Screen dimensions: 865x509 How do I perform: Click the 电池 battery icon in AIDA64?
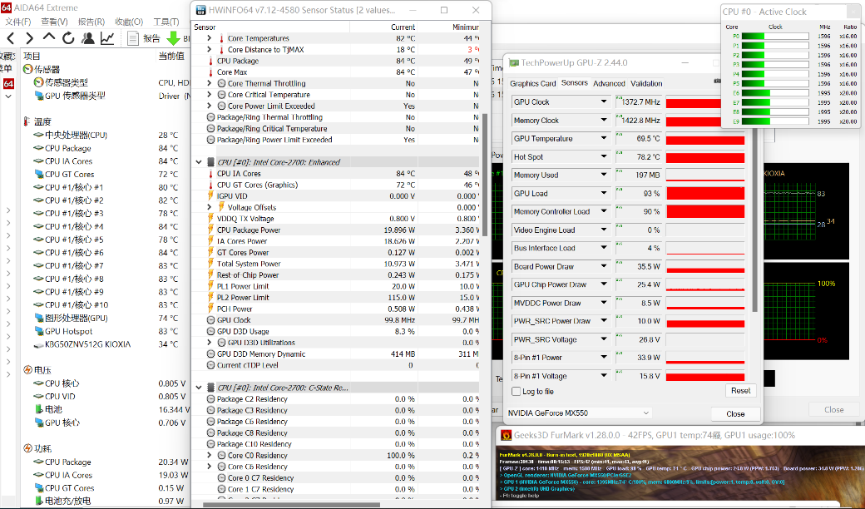pos(38,409)
